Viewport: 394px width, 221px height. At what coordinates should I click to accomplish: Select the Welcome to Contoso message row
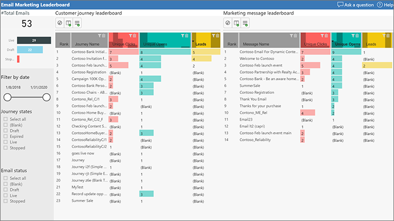tap(308, 58)
